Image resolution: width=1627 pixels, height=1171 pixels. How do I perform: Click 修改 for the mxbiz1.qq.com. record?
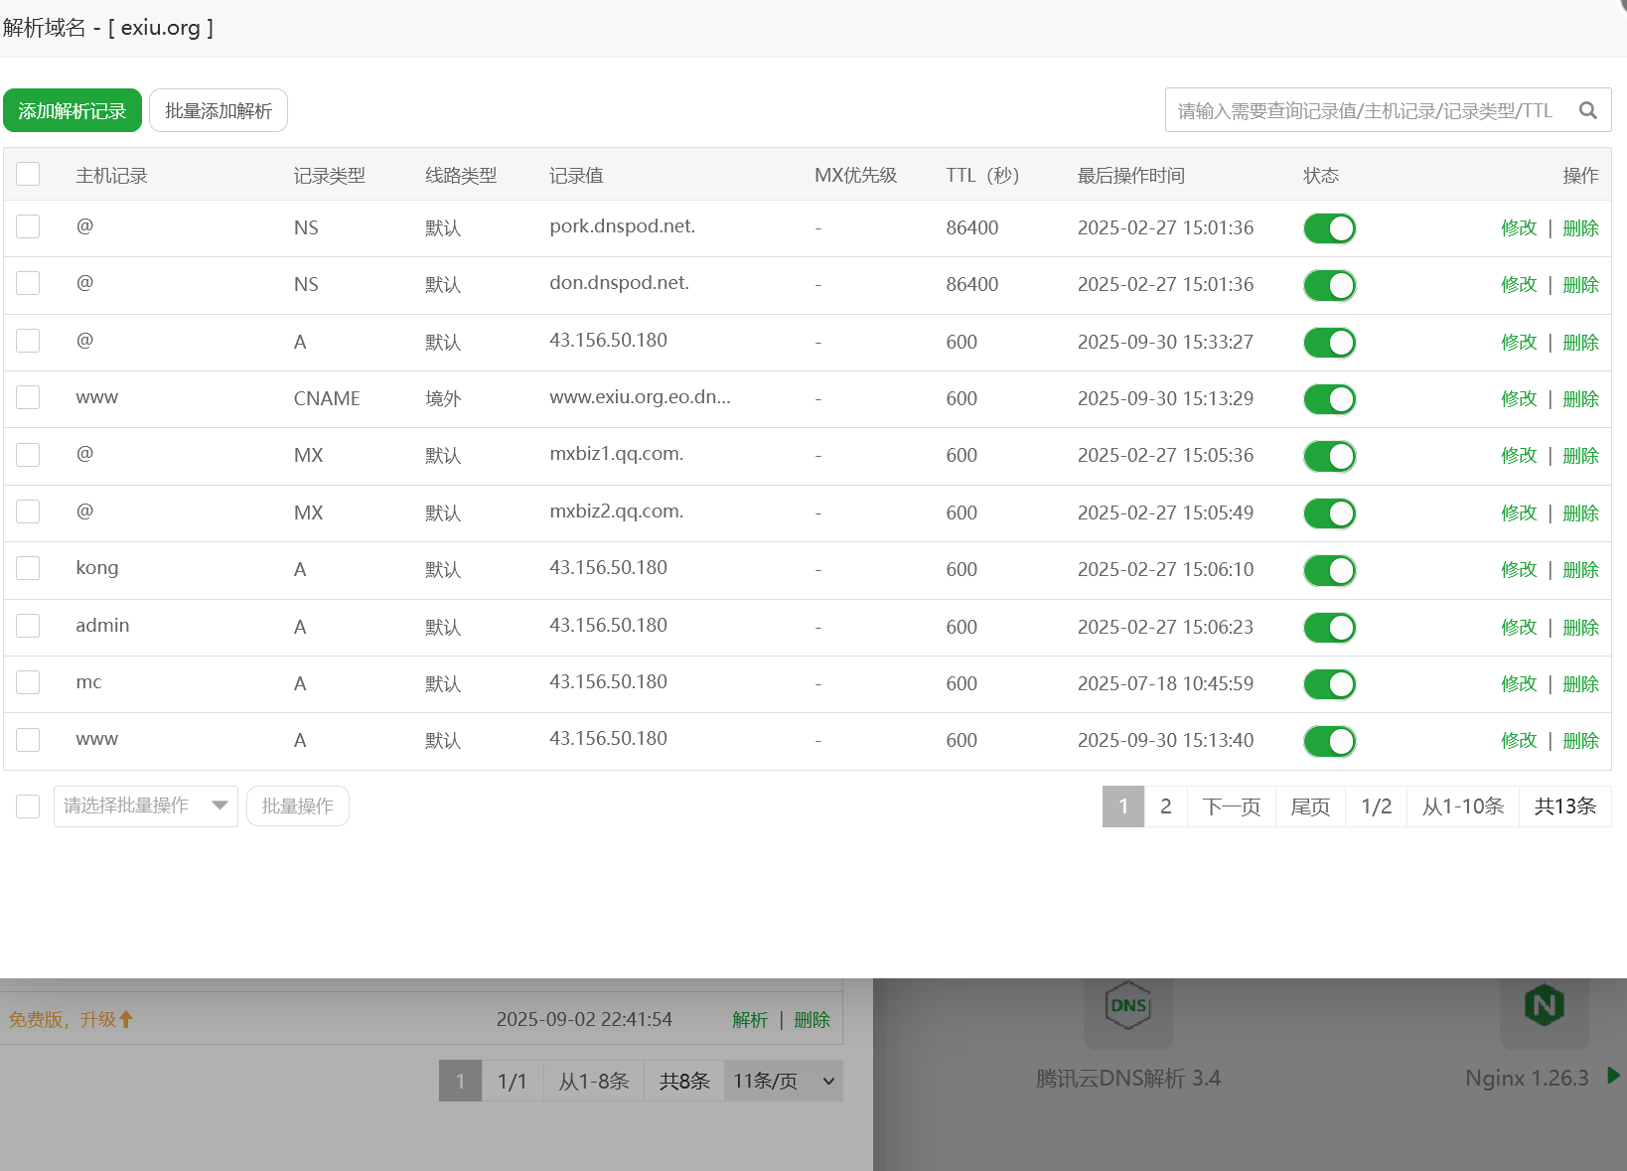(x=1519, y=456)
